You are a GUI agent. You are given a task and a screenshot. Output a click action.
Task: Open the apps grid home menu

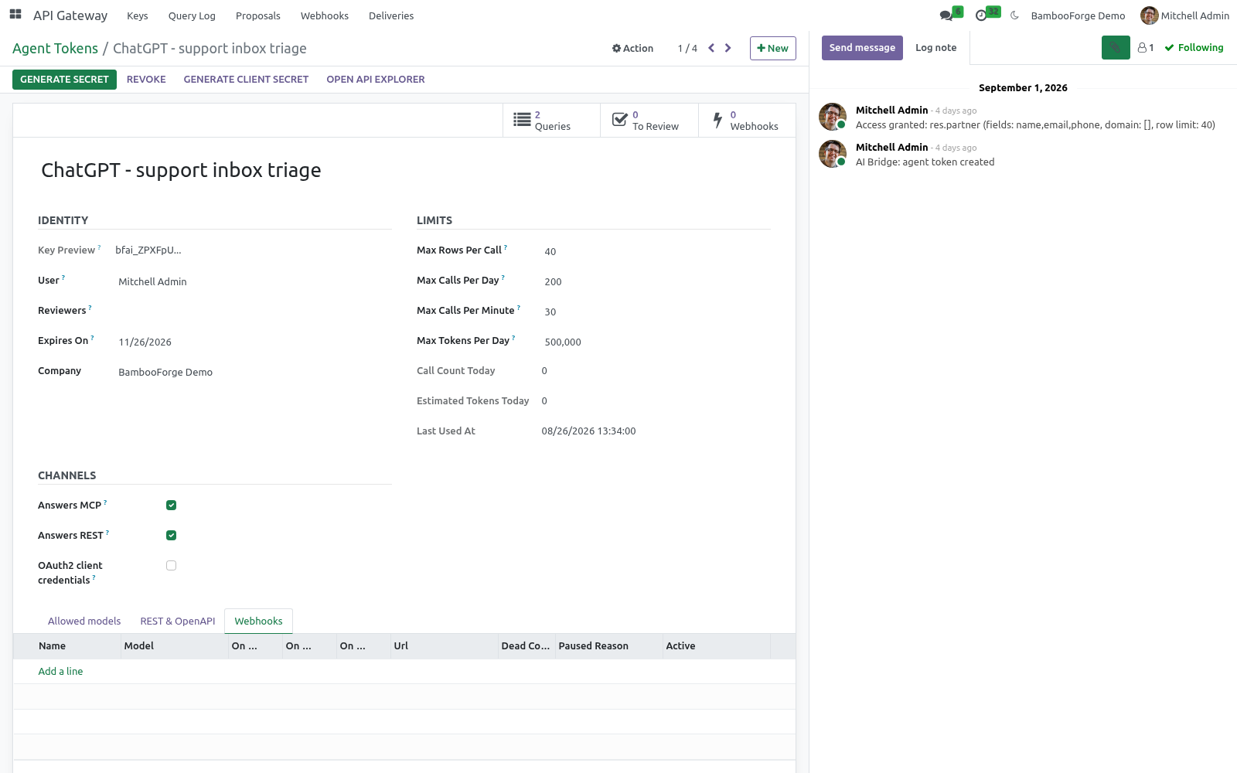[x=15, y=15]
